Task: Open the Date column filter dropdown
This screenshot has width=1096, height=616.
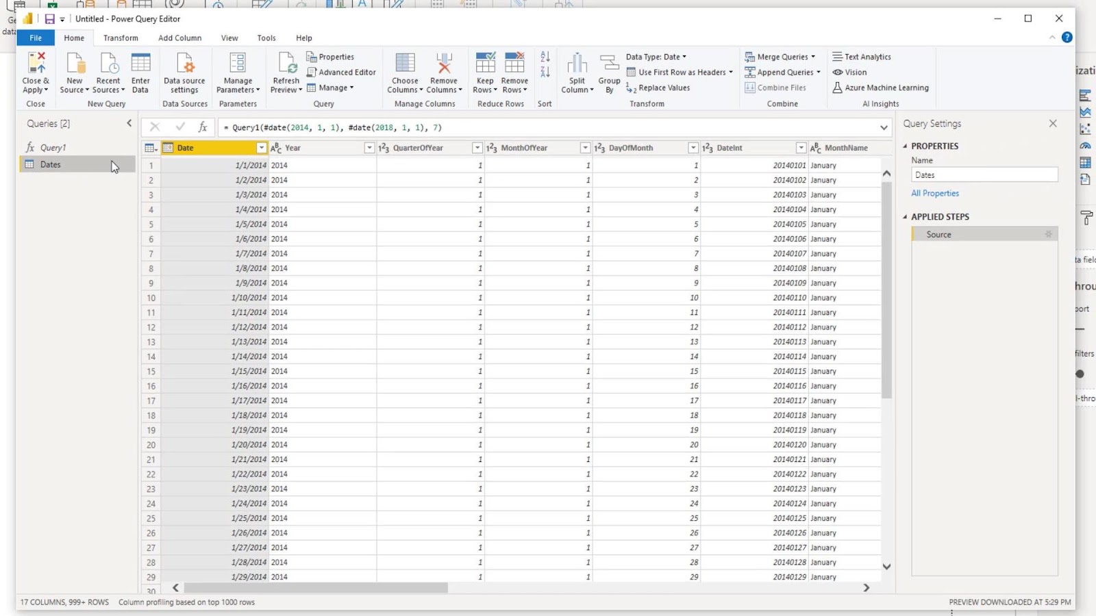Action: click(x=261, y=148)
